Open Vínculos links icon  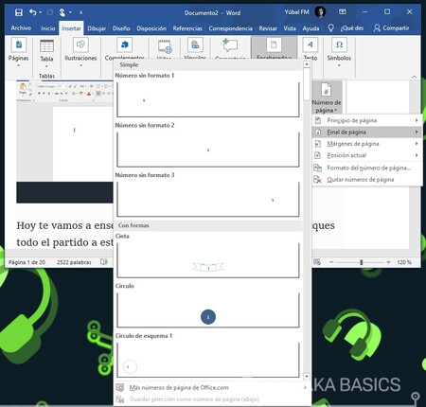[195, 45]
